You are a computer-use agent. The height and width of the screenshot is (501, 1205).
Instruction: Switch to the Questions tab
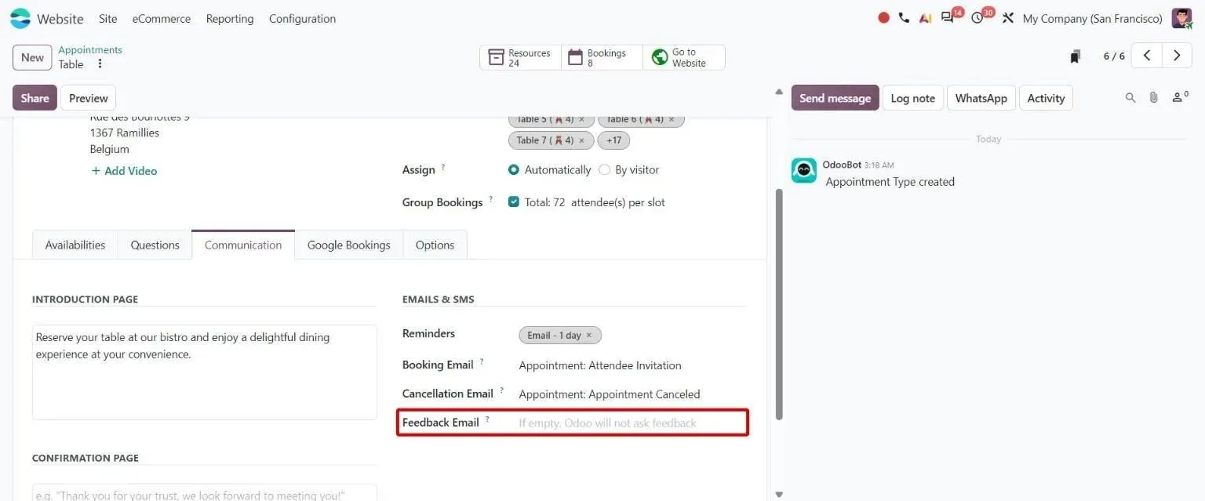[155, 245]
